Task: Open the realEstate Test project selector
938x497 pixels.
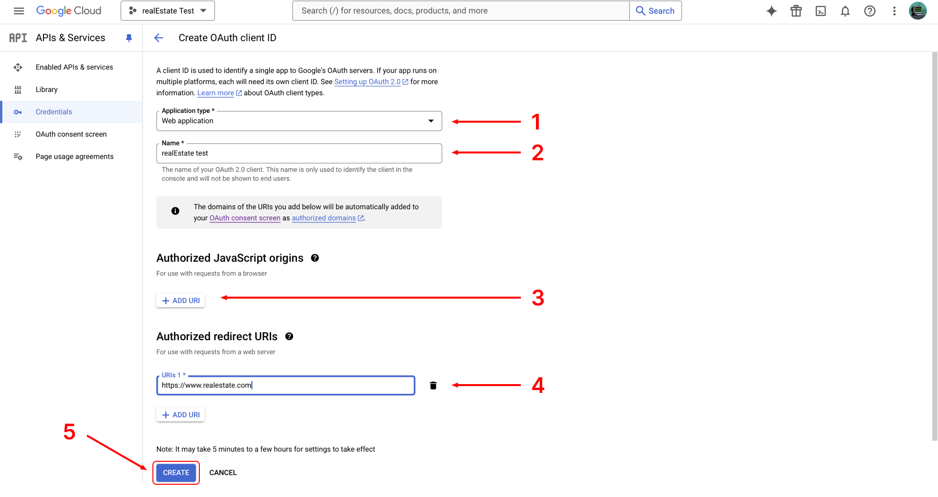Action: click(168, 11)
